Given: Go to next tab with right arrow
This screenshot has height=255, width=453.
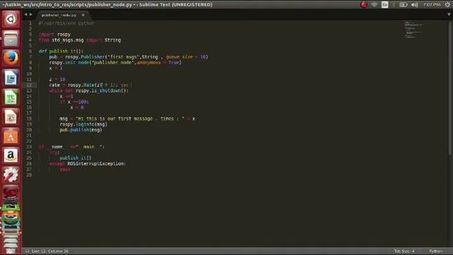Looking at the screenshot, I should click(x=31, y=14).
